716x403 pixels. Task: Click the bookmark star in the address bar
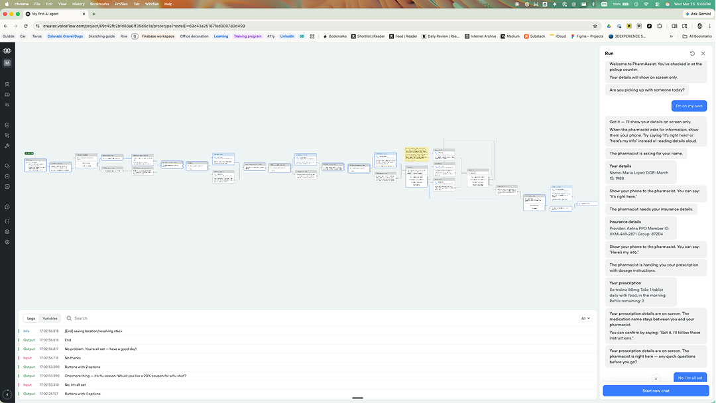point(595,25)
